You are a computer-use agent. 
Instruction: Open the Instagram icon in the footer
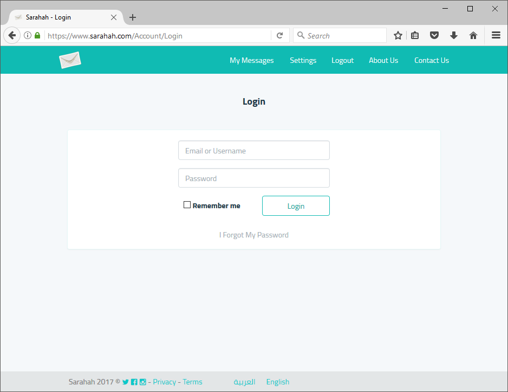[x=142, y=382]
